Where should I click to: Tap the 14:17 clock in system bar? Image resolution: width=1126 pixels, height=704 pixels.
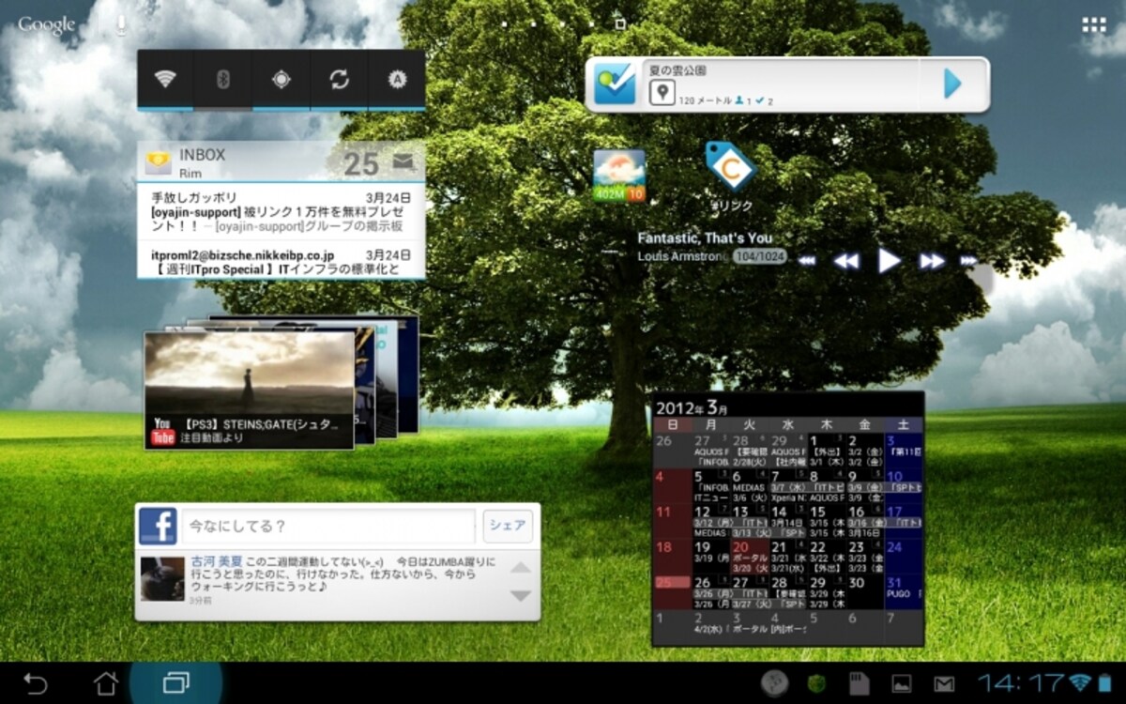(1021, 683)
